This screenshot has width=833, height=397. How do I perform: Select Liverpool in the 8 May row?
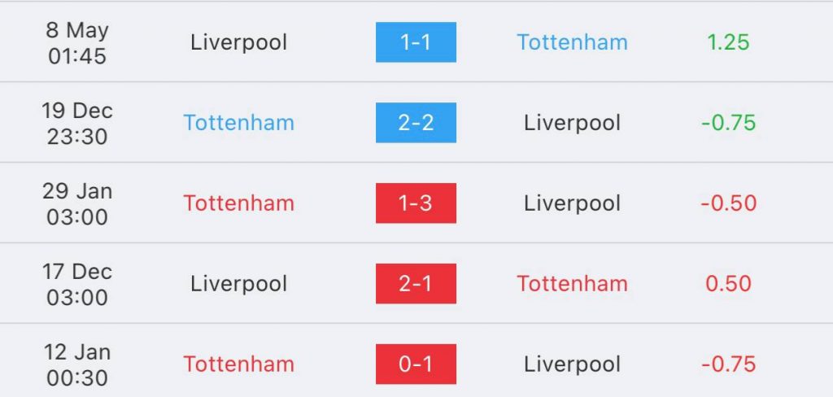coord(238,42)
